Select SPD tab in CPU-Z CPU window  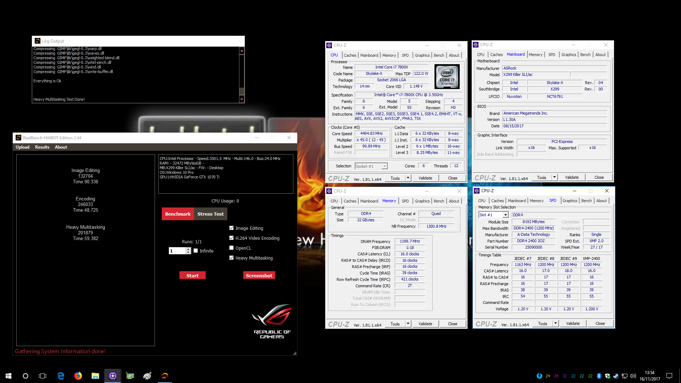coord(405,55)
